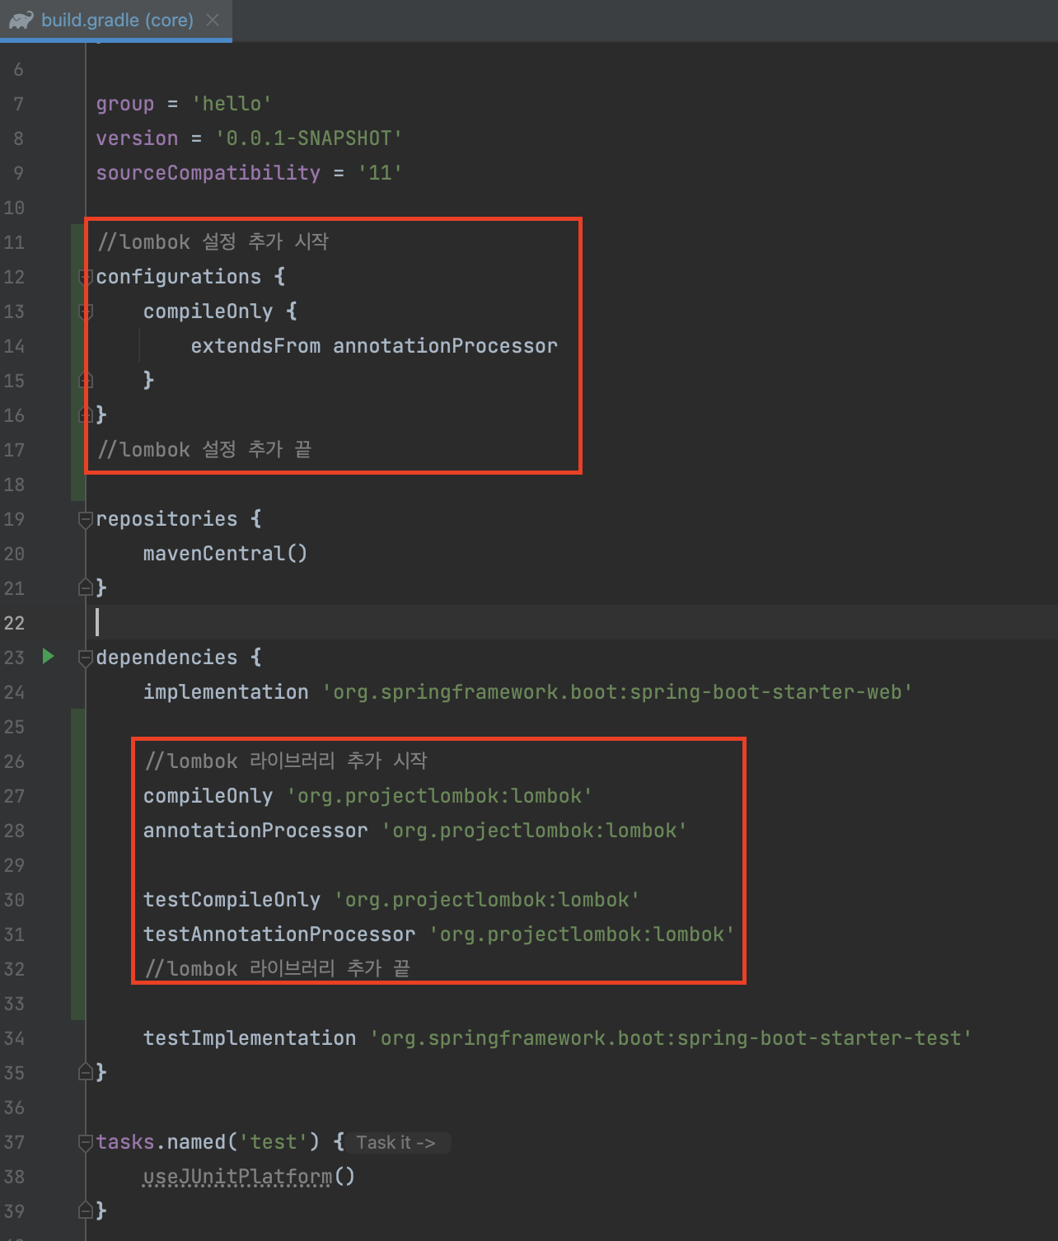The height and width of the screenshot is (1241, 1058).
Task: Collapse the configurations block fold marker
Action: click(86, 277)
